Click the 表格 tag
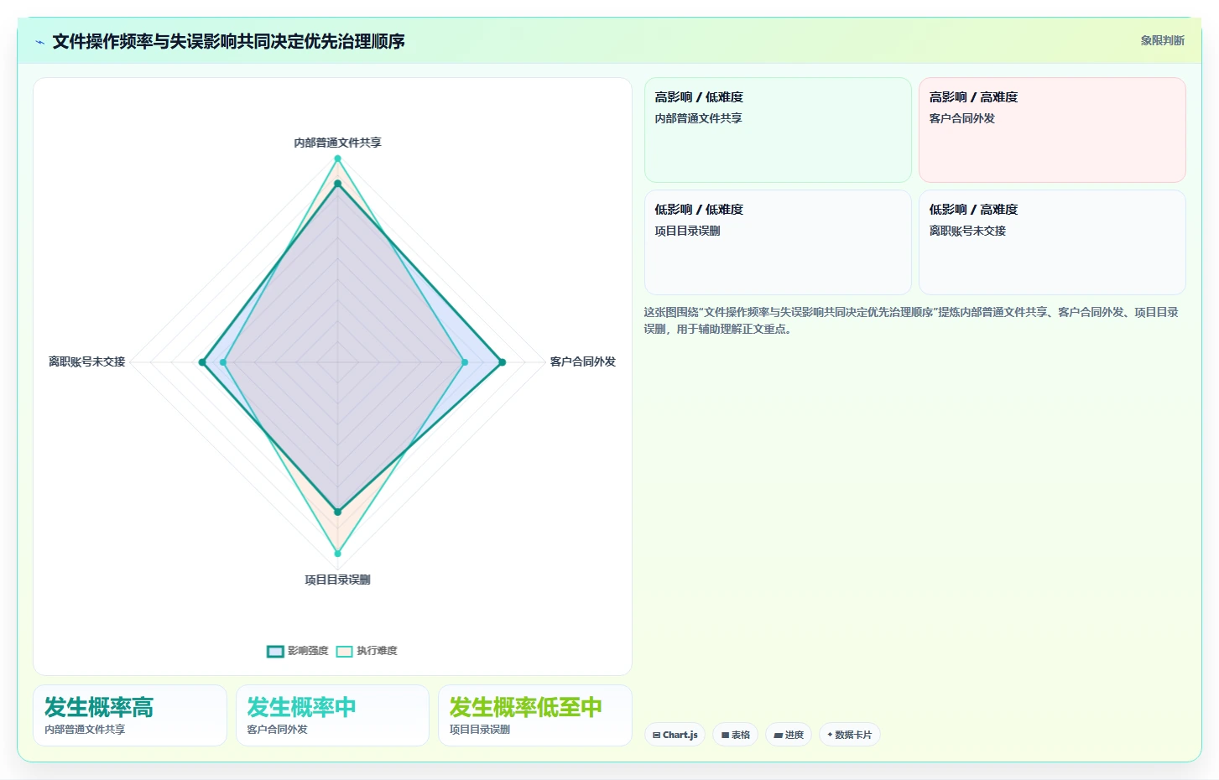This screenshot has width=1219, height=780. click(736, 735)
